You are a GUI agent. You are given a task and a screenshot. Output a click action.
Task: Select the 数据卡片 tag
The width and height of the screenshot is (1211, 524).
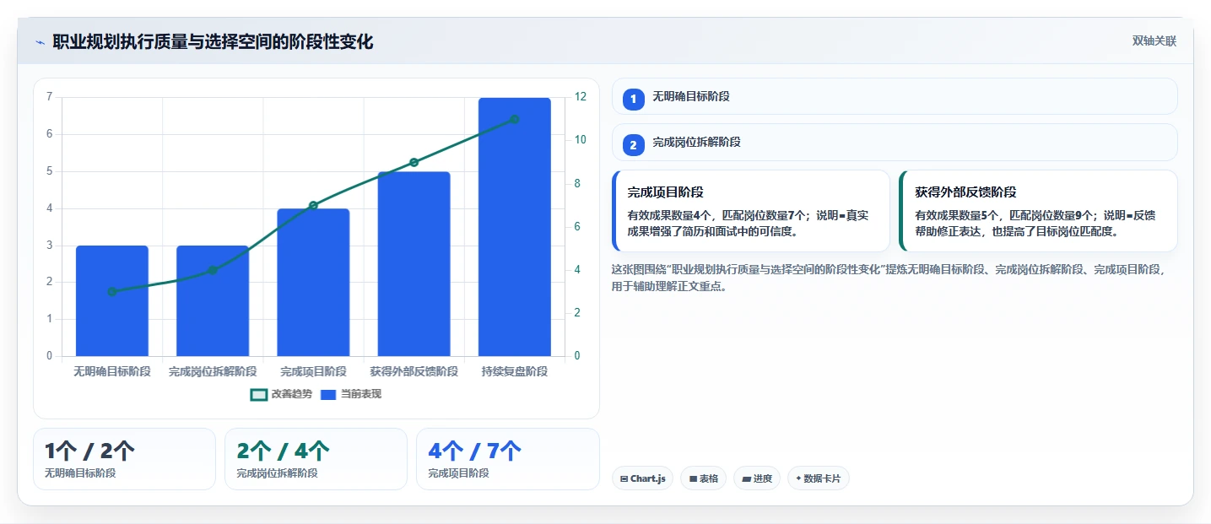point(818,478)
